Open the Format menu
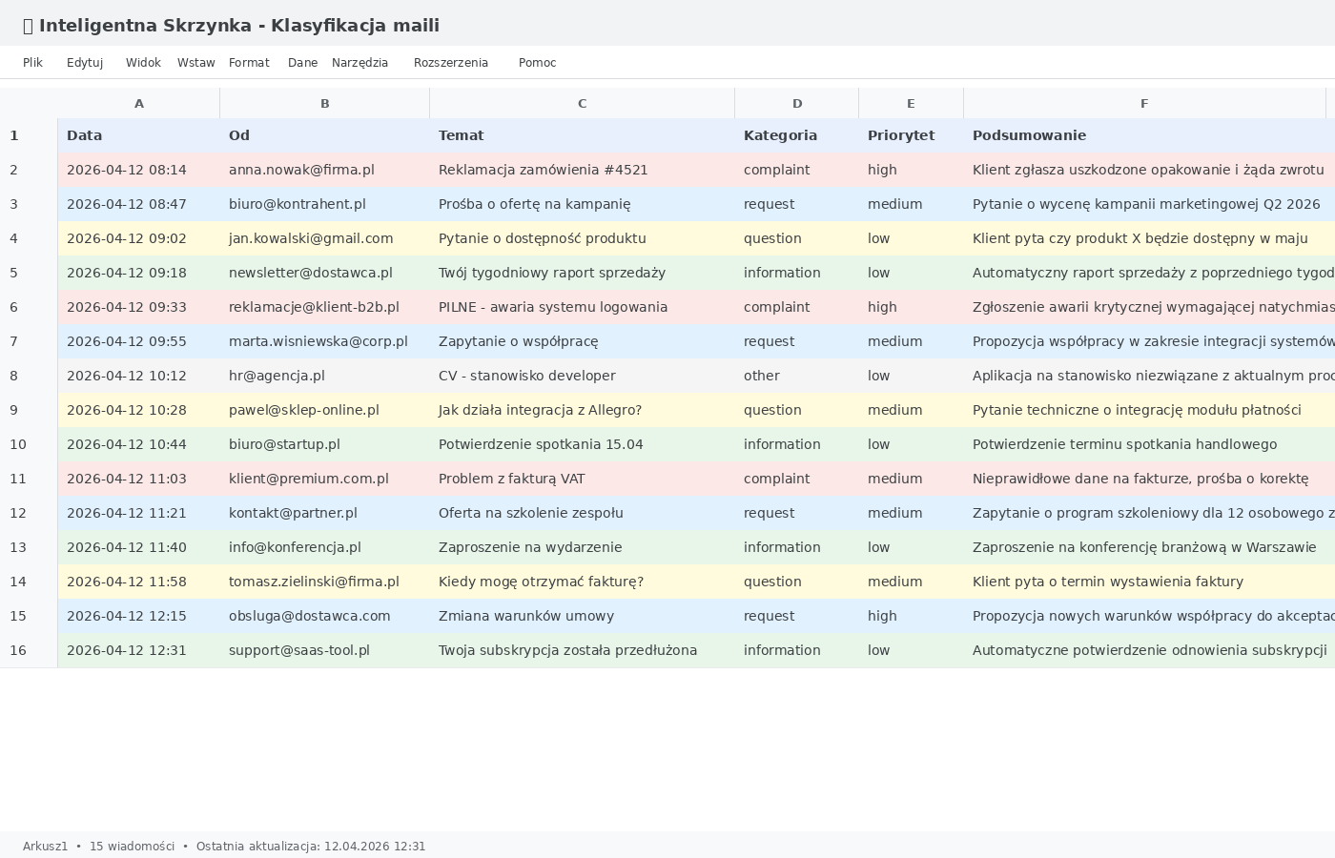This screenshot has height=858, width=1335. pos(249,62)
